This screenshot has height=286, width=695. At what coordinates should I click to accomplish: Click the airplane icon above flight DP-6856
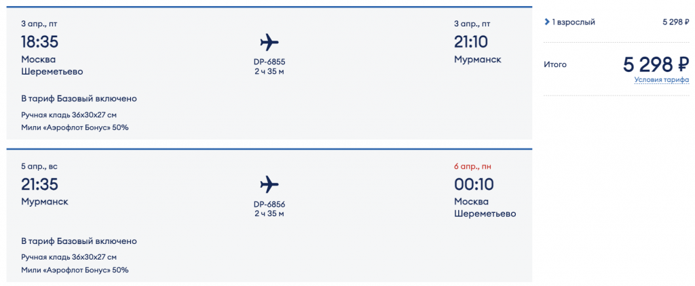[269, 184]
